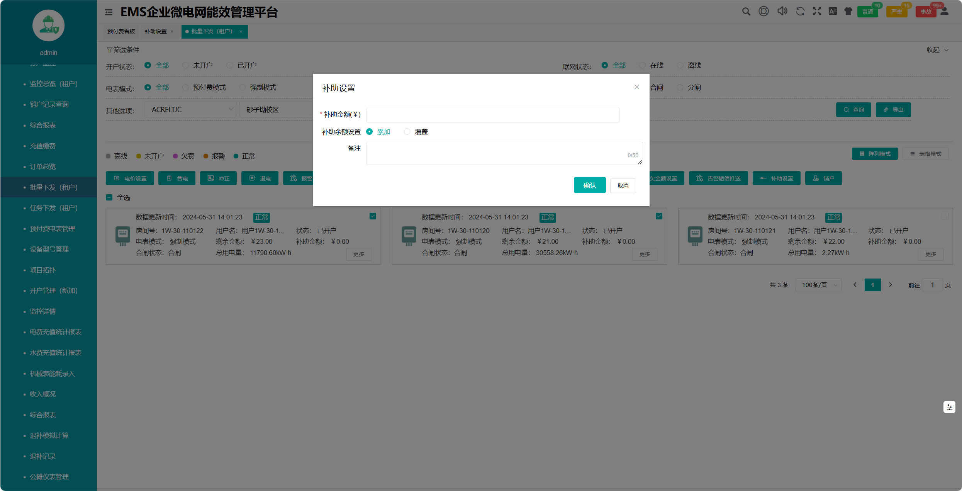The height and width of the screenshot is (491, 962).
Task: Click the 取消 button in dialog
Action: (x=623, y=186)
